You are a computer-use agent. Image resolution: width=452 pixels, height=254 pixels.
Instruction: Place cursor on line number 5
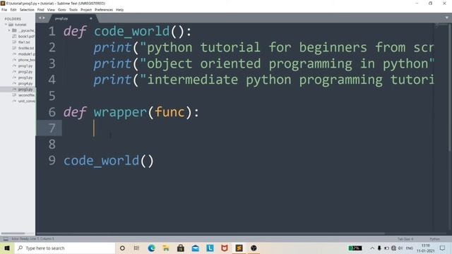52,96
